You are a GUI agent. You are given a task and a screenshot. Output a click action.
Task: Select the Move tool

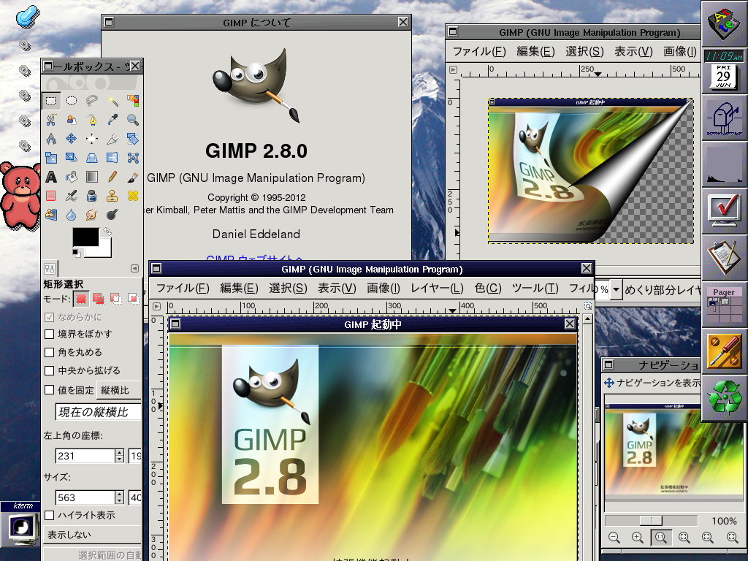(71, 138)
